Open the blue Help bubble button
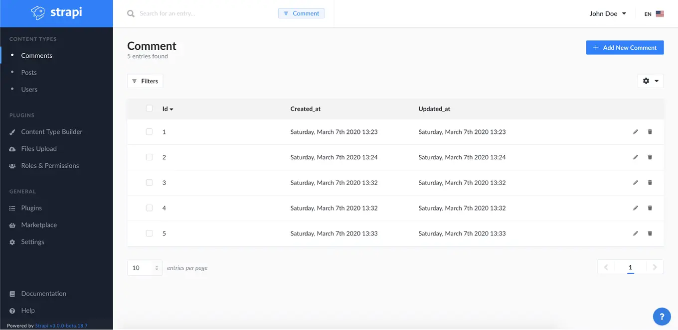678x330 pixels. click(x=662, y=316)
